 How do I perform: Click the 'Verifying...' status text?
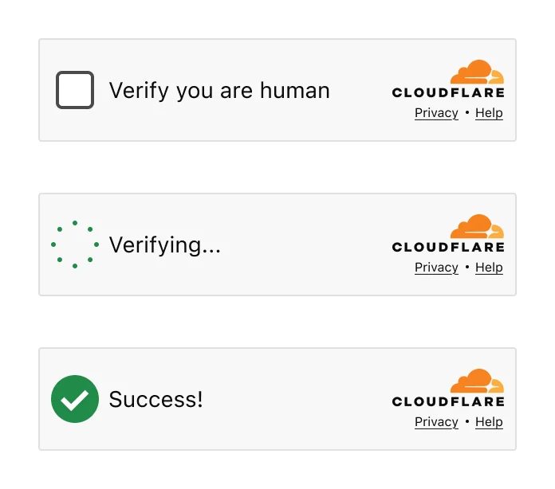click(x=164, y=245)
